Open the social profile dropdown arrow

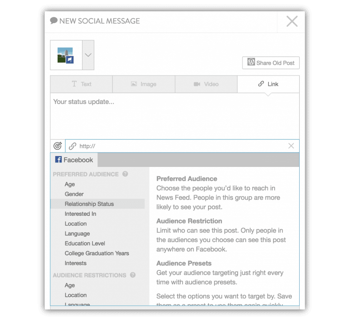[x=88, y=55]
